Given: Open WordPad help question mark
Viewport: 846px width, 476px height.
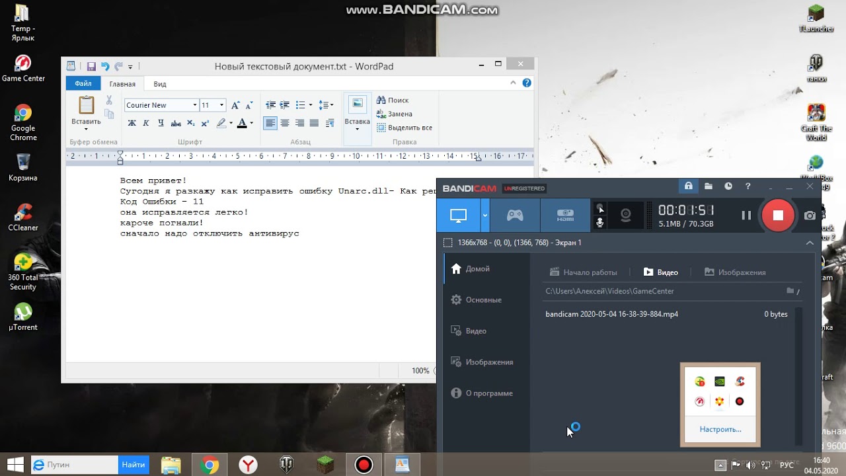Looking at the screenshot, I should [527, 83].
